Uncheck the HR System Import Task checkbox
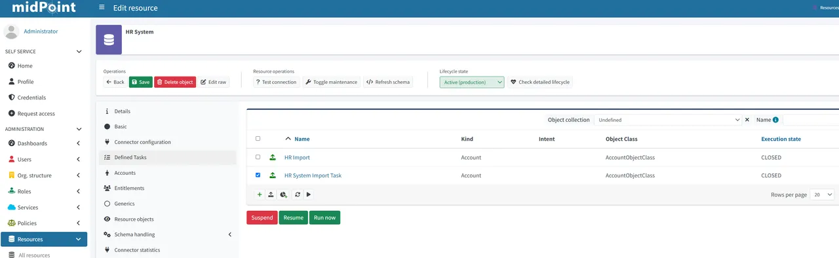This screenshot has height=258, width=839. [258, 175]
